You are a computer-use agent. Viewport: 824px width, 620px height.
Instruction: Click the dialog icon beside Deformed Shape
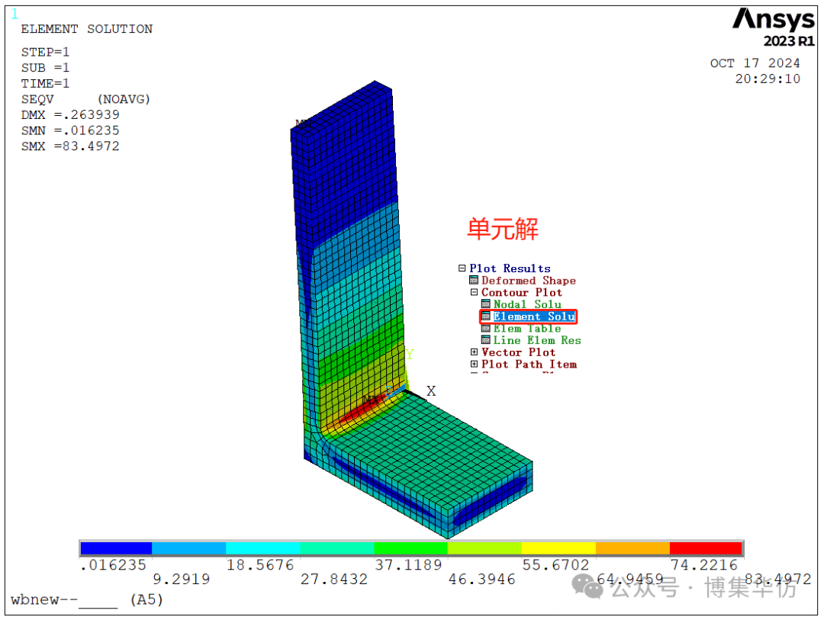[474, 281]
